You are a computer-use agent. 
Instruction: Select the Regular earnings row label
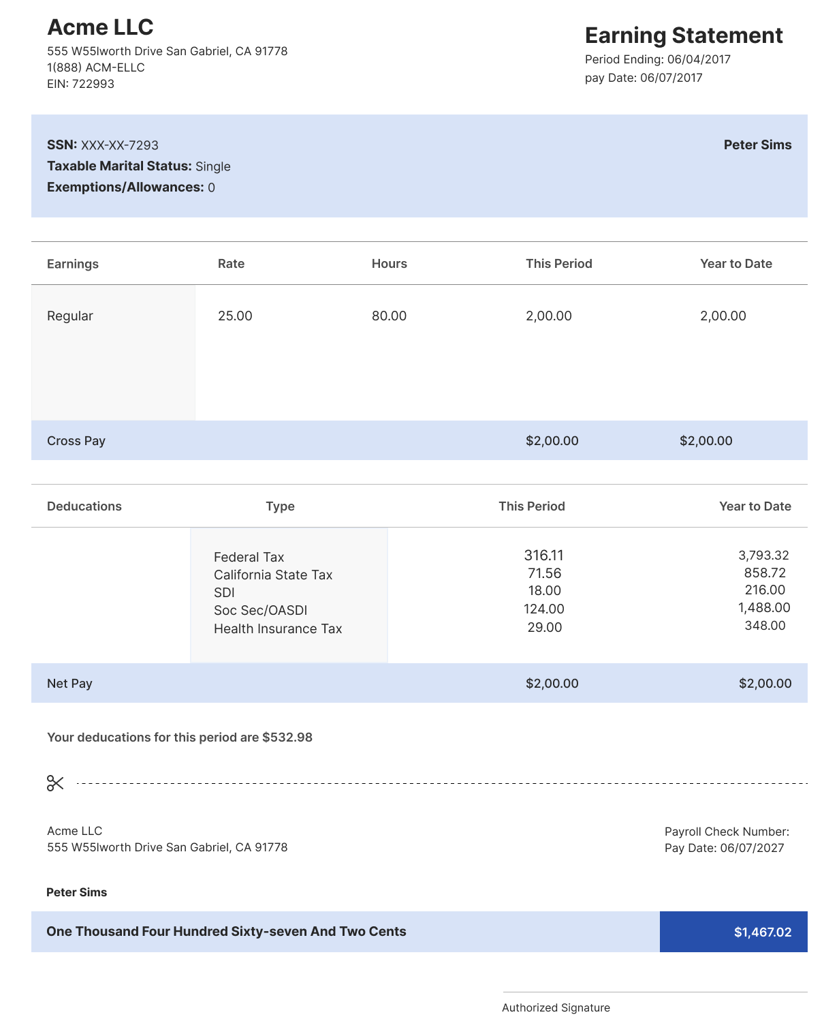pyautogui.click(x=70, y=316)
